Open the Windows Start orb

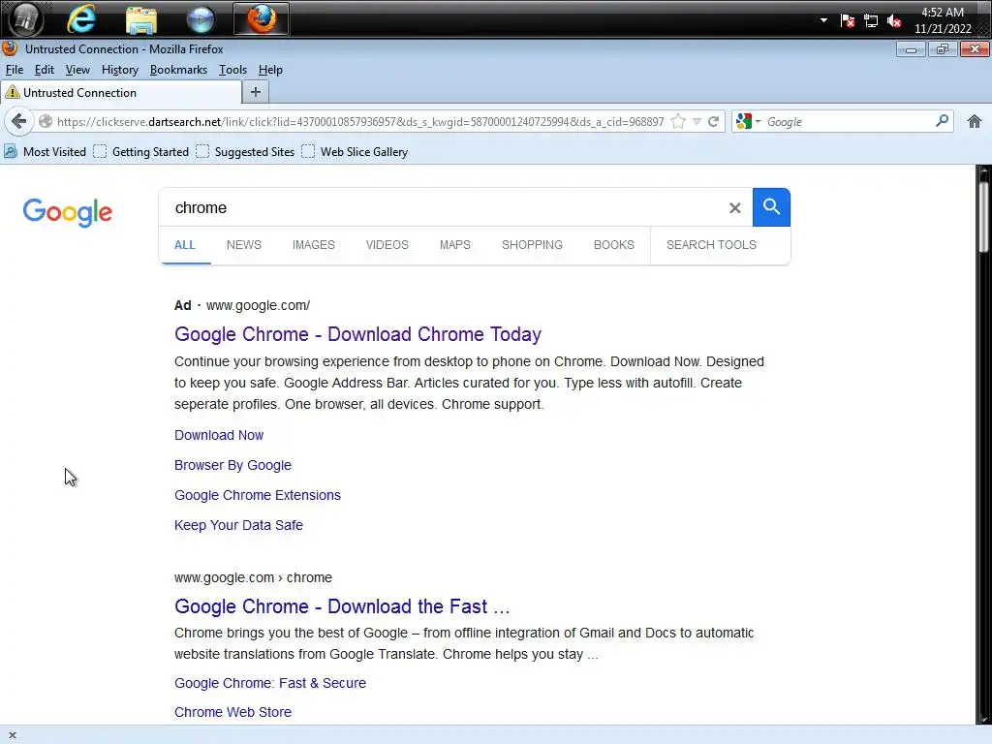click(x=24, y=19)
